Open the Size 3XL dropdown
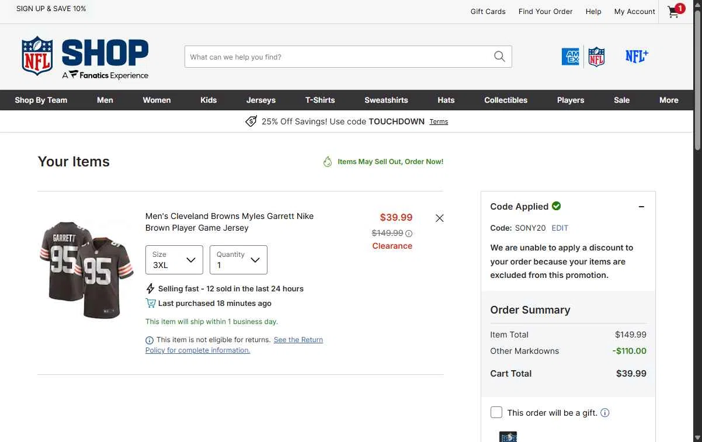This screenshot has height=442, width=702. point(174,260)
